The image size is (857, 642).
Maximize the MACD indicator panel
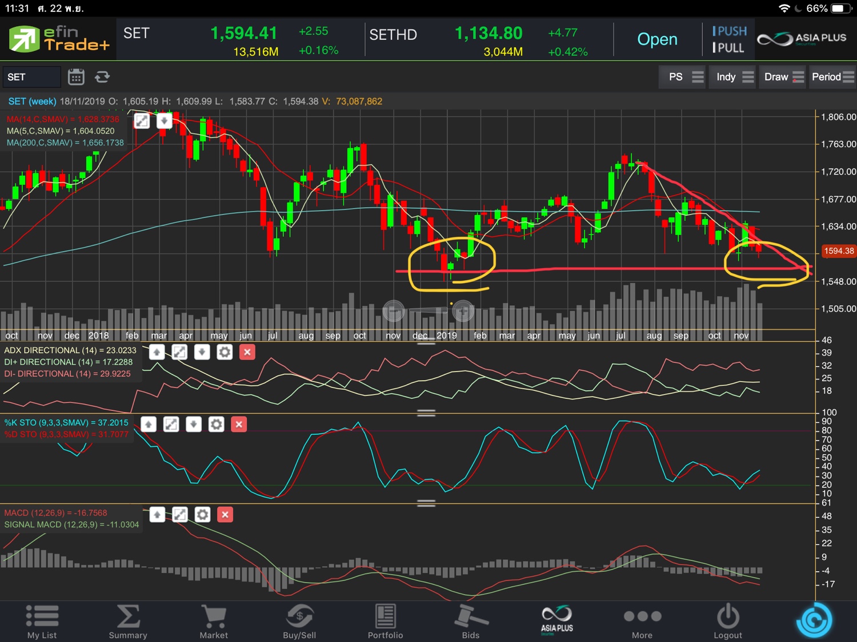[x=179, y=515]
